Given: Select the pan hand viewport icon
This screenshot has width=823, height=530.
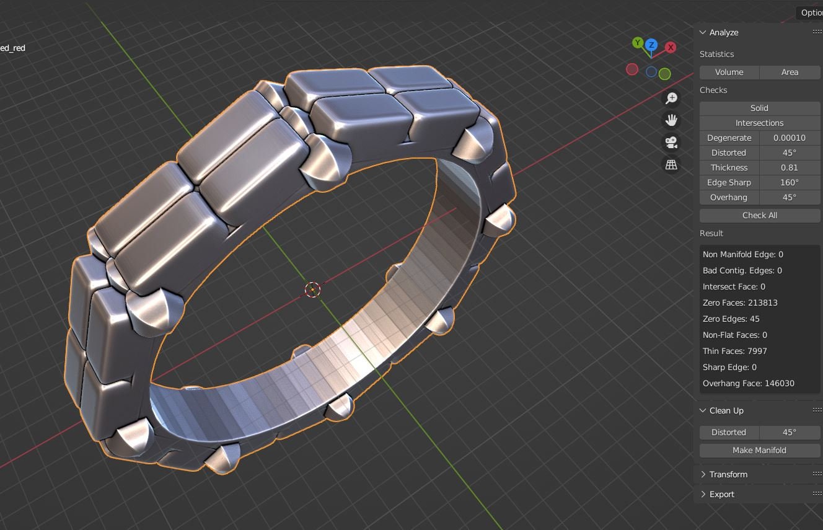Looking at the screenshot, I should [671, 120].
